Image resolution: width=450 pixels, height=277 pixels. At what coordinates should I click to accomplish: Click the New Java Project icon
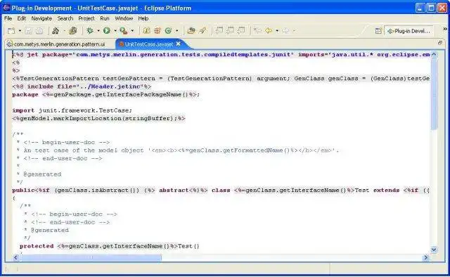[x=146, y=31]
